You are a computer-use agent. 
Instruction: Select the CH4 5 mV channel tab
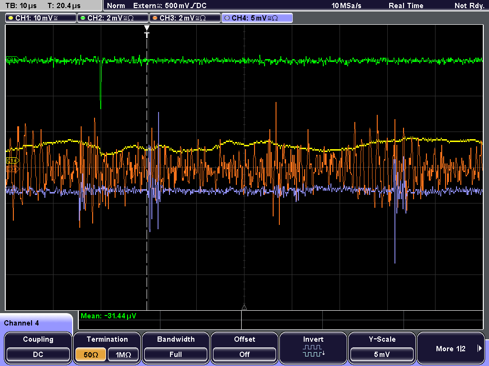click(x=257, y=18)
